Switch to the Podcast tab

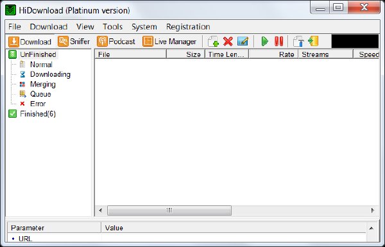[x=116, y=42]
